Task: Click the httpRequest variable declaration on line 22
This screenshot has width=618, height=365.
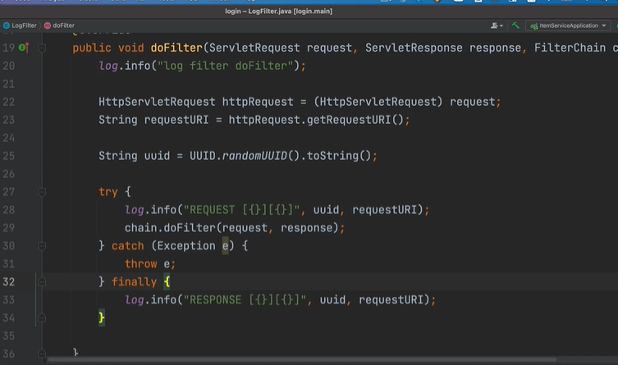Action: click(258, 102)
